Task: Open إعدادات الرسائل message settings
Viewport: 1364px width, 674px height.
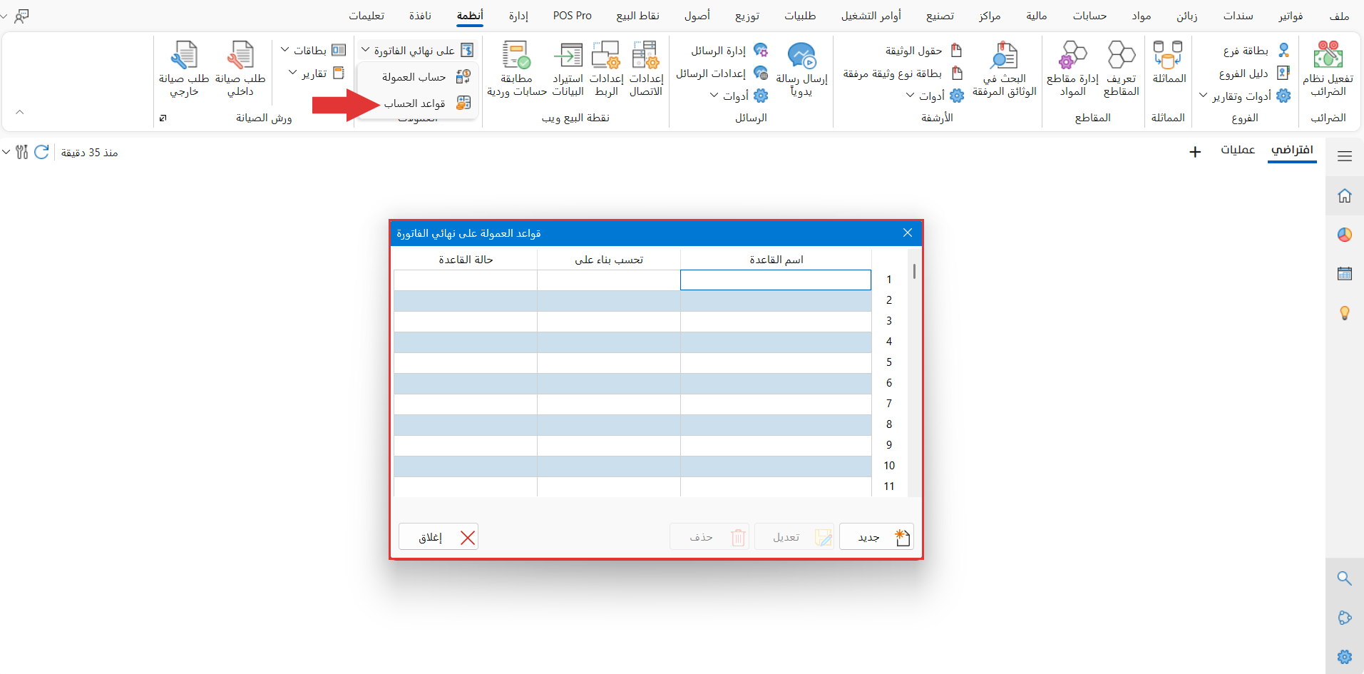Action: [x=722, y=73]
